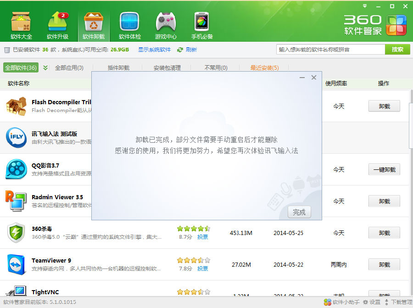Click the 26.9GB free space value
The height and width of the screenshot is (308, 413).
coord(120,50)
